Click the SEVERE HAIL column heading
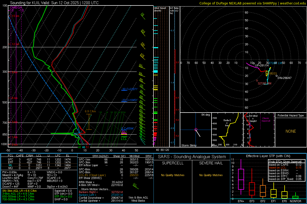The width and height of the screenshot is (307, 204). click(x=211, y=163)
